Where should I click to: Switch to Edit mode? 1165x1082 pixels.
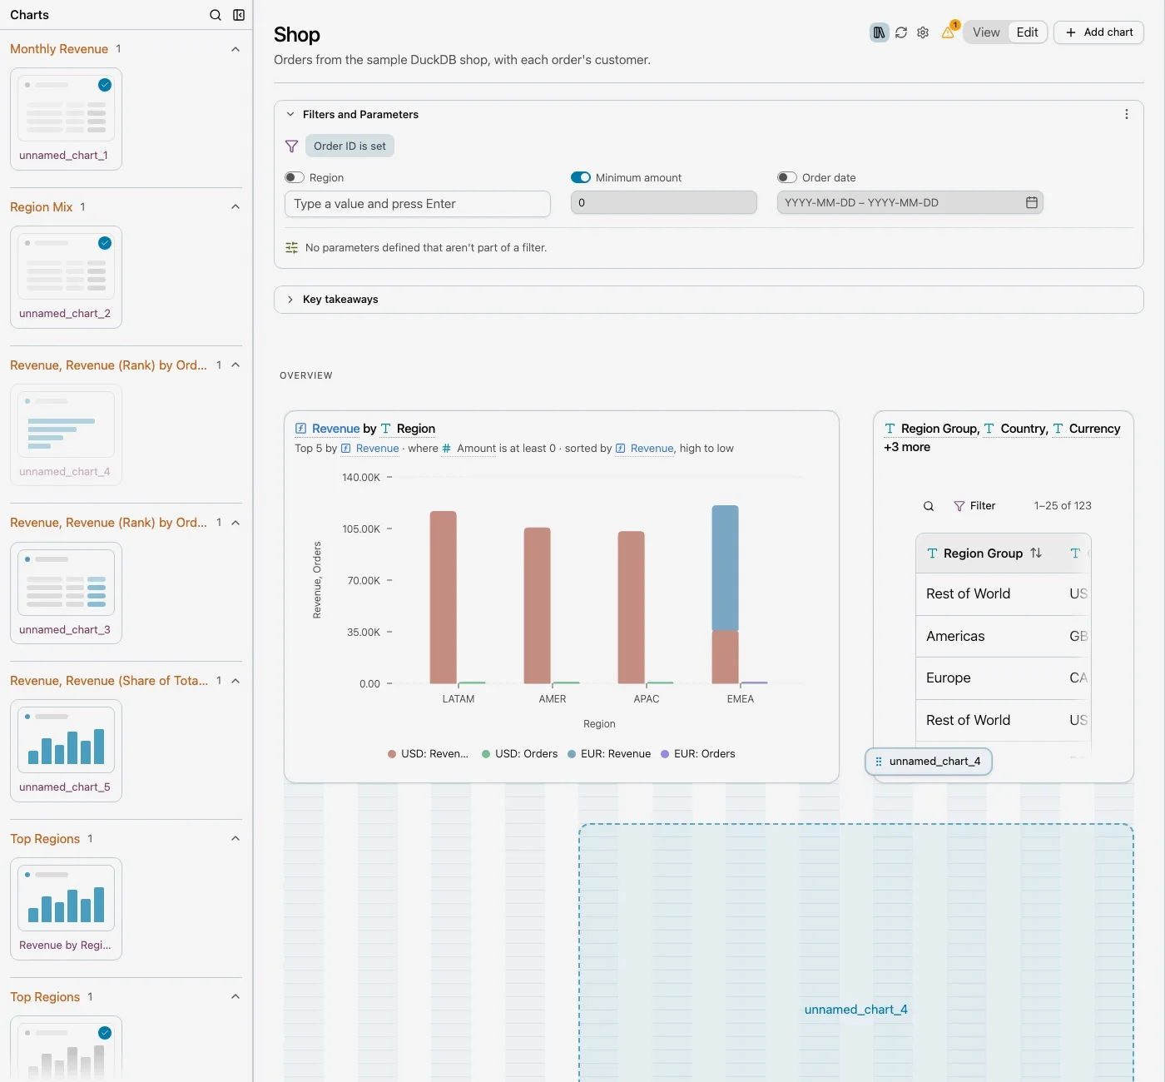tap(1028, 32)
